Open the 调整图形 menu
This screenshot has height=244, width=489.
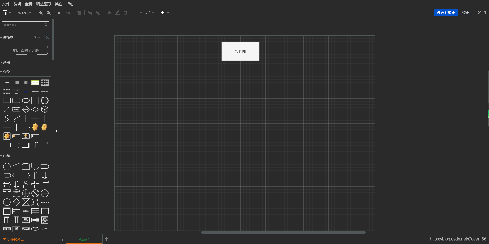[x=44, y=4]
